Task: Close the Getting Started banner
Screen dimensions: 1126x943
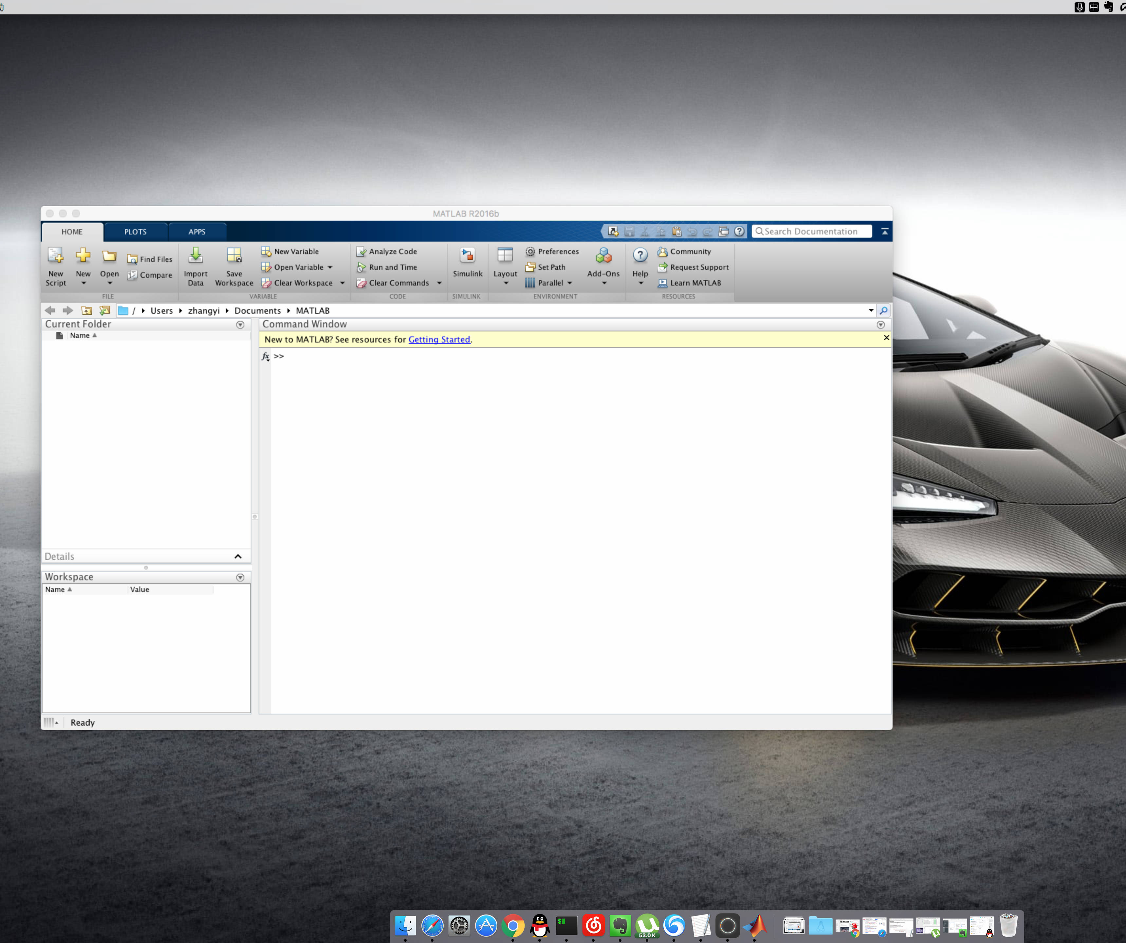Action: pyautogui.click(x=886, y=338)
